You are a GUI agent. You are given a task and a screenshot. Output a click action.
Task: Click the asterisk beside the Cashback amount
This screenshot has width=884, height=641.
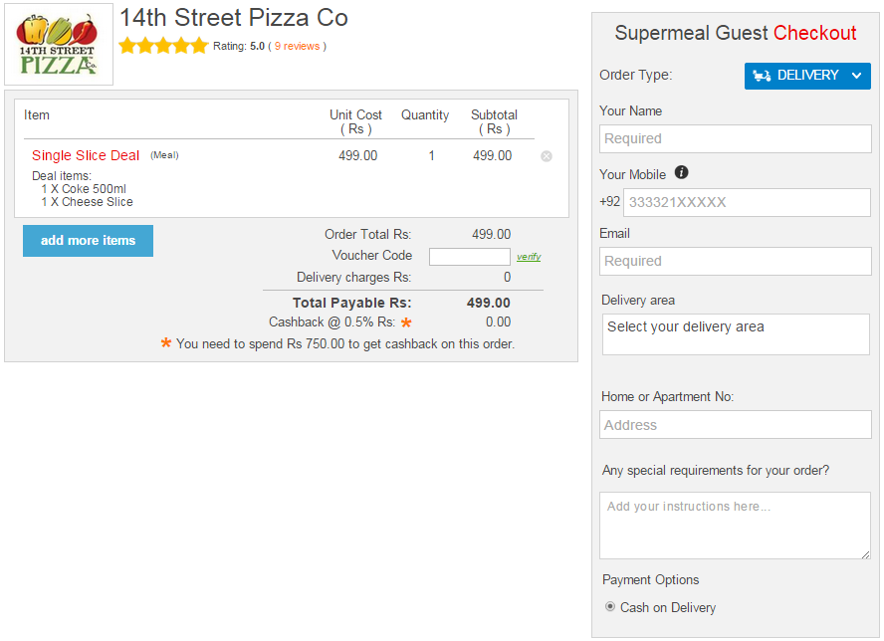(406, 321)
